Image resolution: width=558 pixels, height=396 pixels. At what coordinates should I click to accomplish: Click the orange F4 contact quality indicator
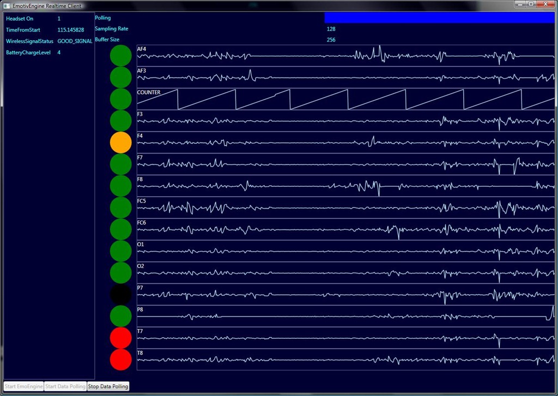[120, 142]
